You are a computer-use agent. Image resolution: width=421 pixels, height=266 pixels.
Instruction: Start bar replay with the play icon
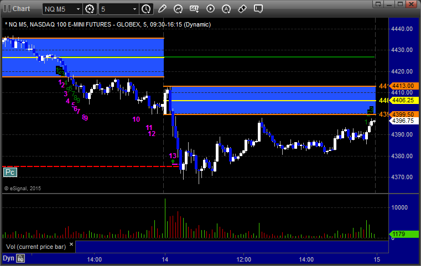tap(210, 9)
